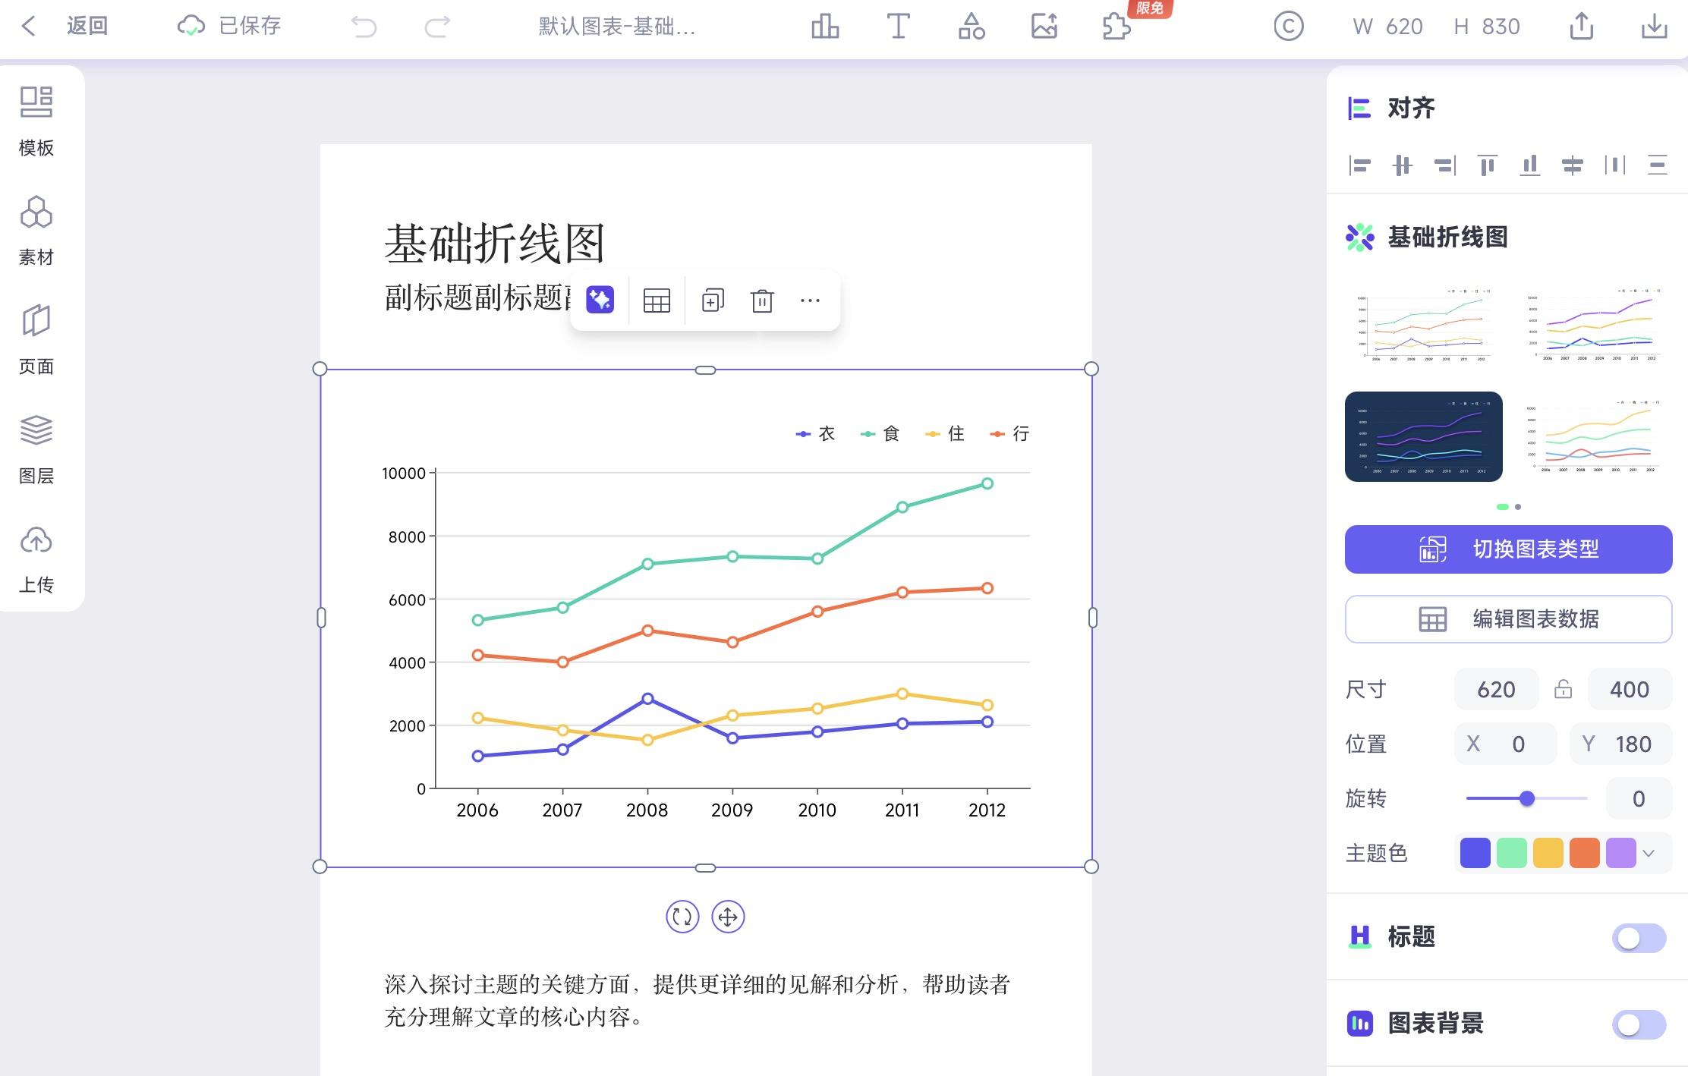Image resolution: width=1688 pixels, height=1076 pixels.
Task: Align left icon in 对齐 section
Action: pos(1360,165)
